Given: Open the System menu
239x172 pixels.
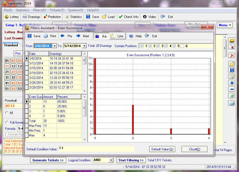Looking at the screenshot, I should (x=75, y=10).
